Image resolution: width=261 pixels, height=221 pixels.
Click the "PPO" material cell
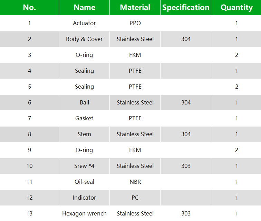click(135, 23)
